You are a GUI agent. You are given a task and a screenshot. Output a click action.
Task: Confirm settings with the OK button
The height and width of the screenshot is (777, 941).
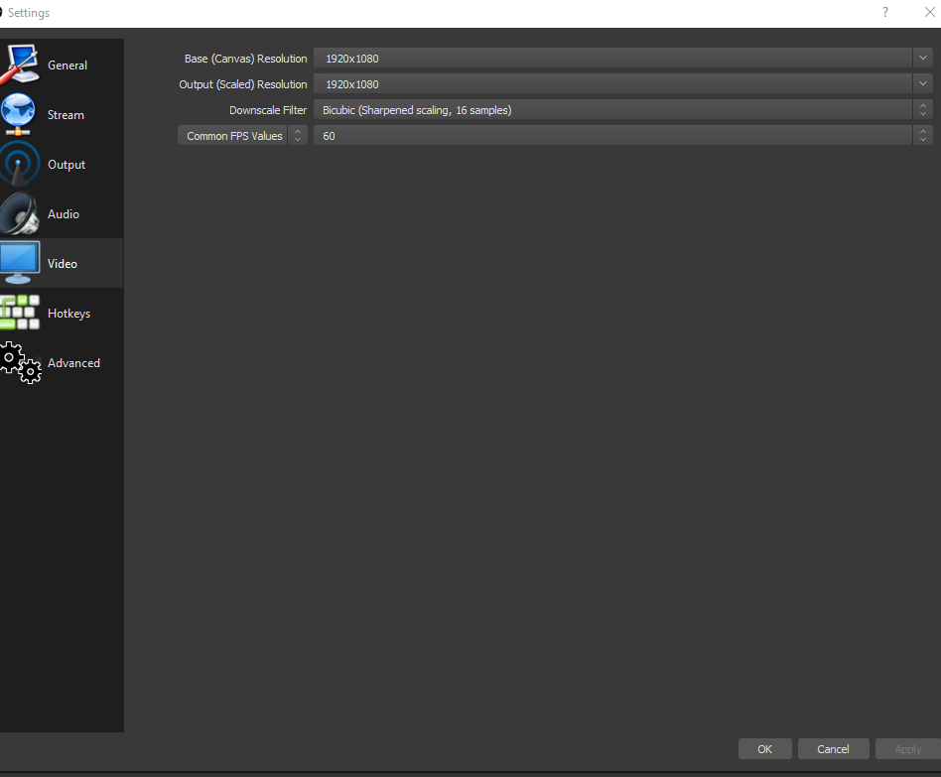click(x=764, y=749)
